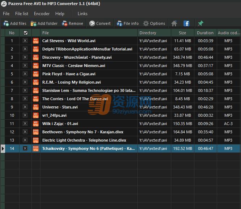
Task: Click the 00:04:45 duration cell
Action: 206,82
